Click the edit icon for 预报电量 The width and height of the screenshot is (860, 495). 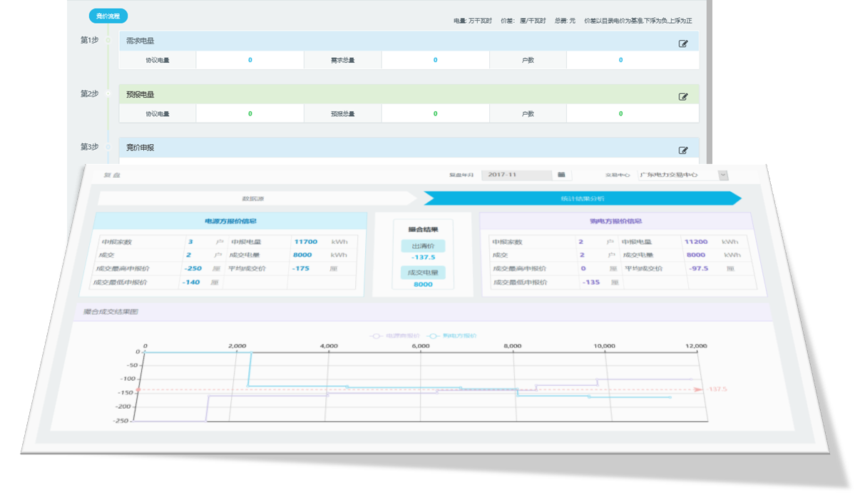(x=683, y=97)
